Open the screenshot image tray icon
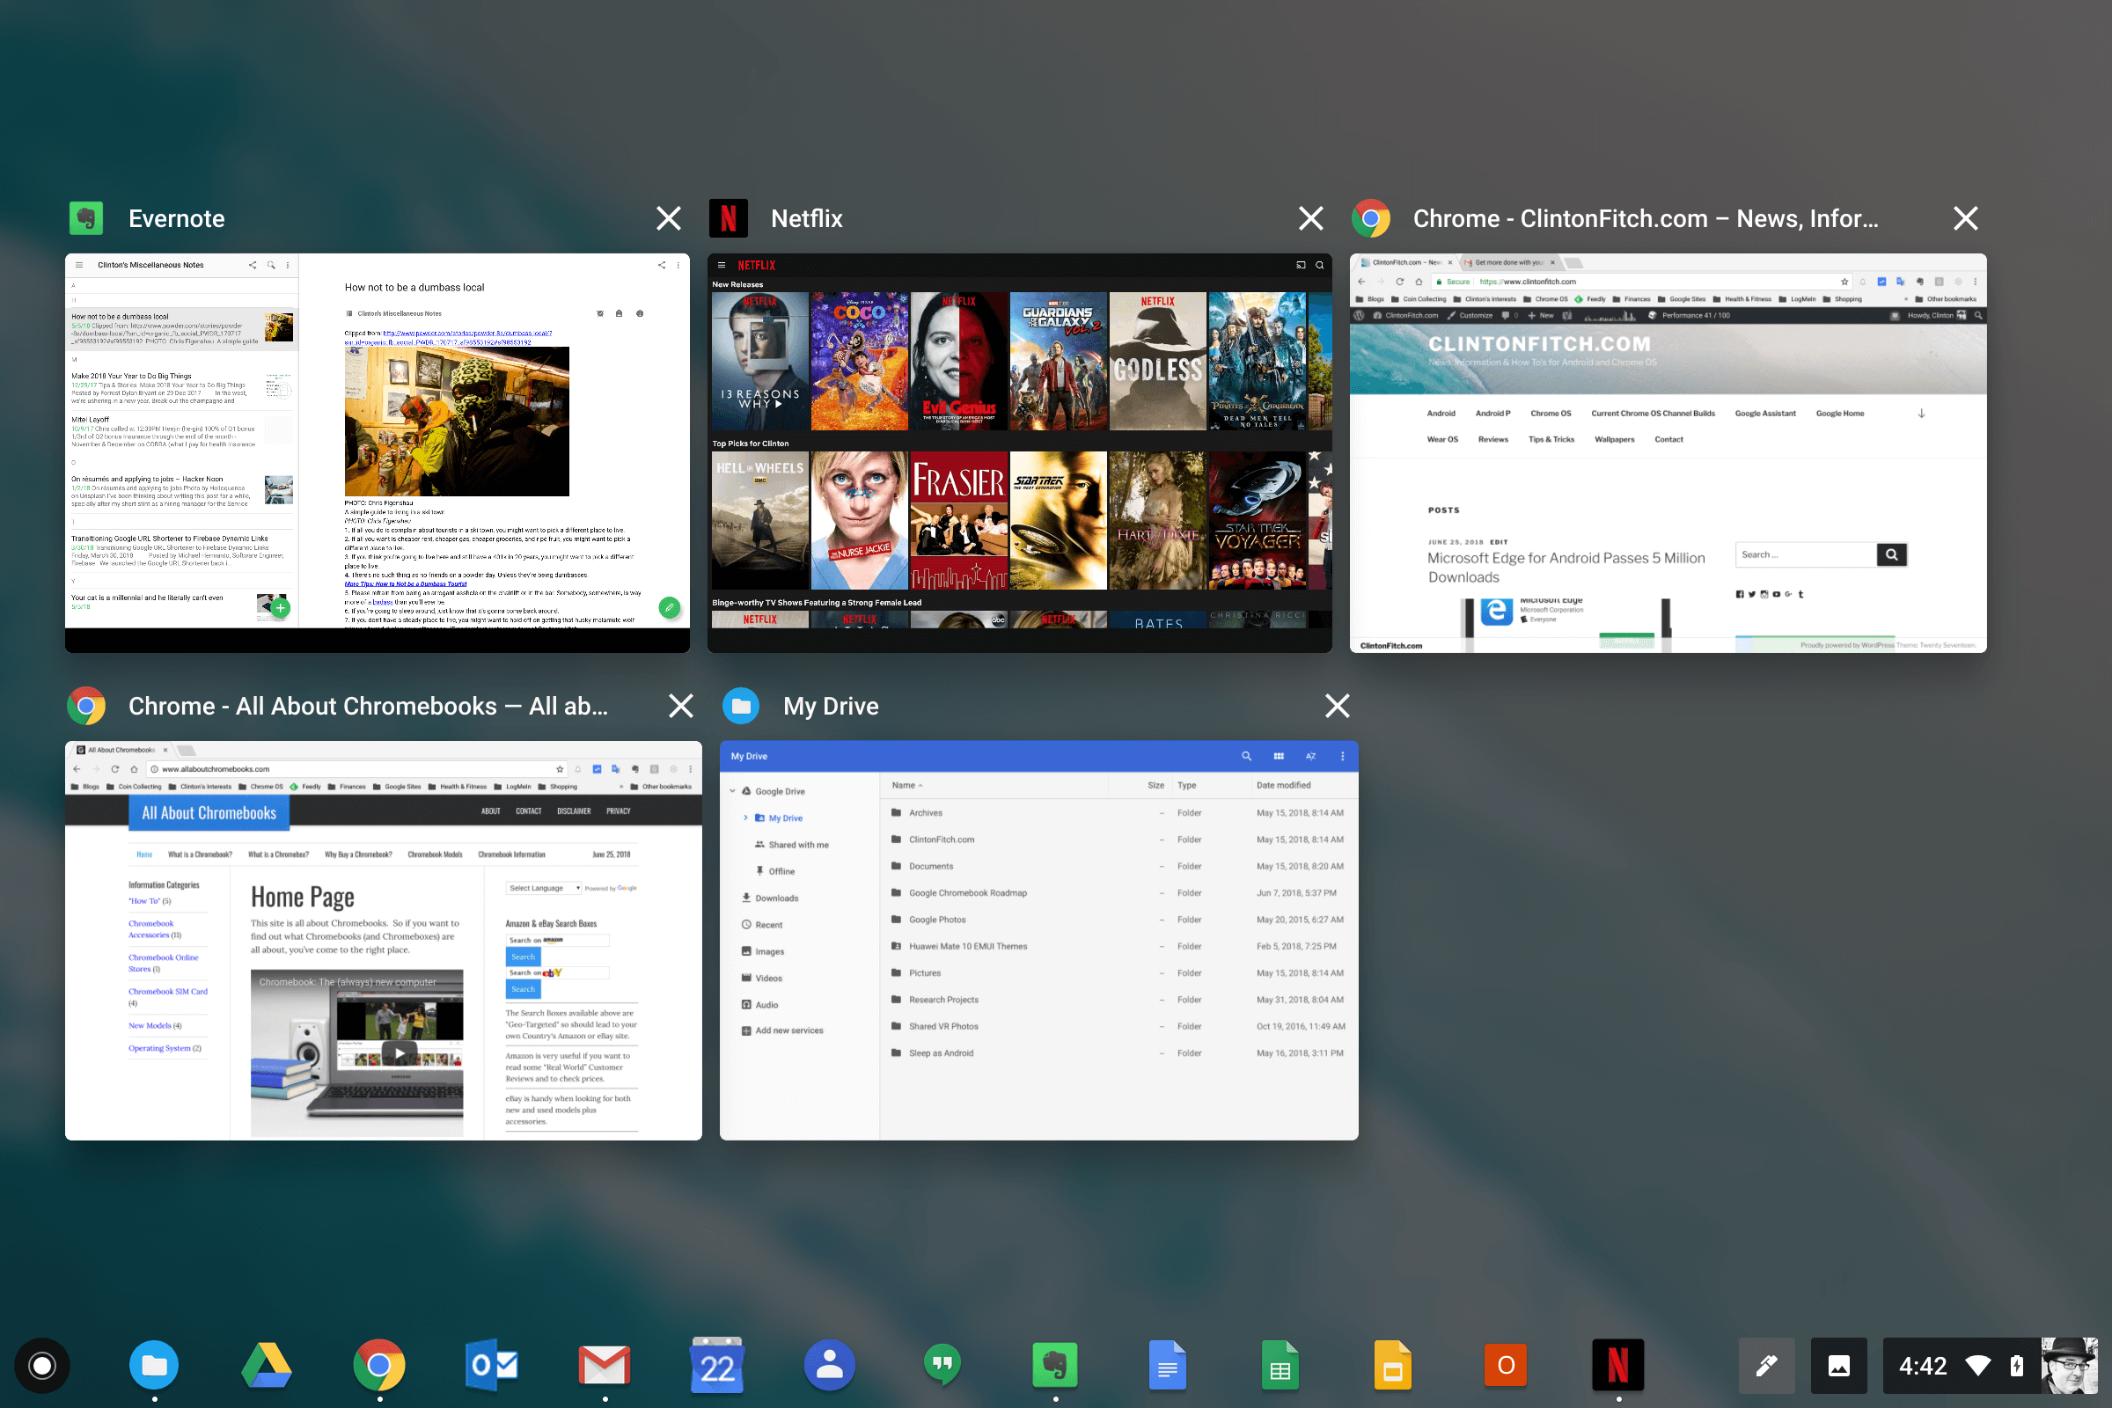Viewport: 2112px width, 1408px height. pos(1839,1366)
